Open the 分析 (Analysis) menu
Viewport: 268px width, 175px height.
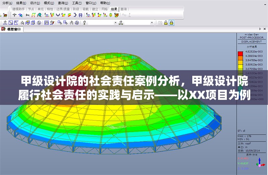point(7,3)
